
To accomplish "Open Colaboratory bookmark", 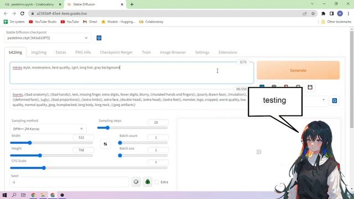I will click(151, 22).
